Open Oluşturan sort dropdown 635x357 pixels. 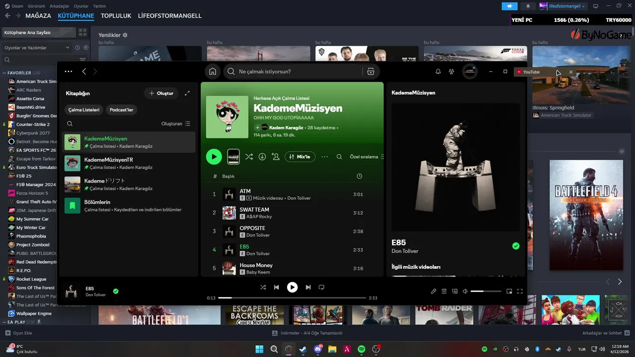click(x=176, y=123)
